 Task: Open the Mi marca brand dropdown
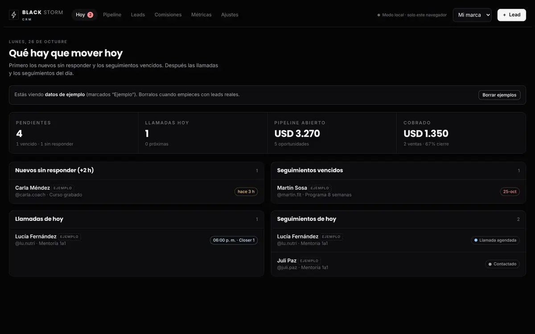[x=472, y=15]
